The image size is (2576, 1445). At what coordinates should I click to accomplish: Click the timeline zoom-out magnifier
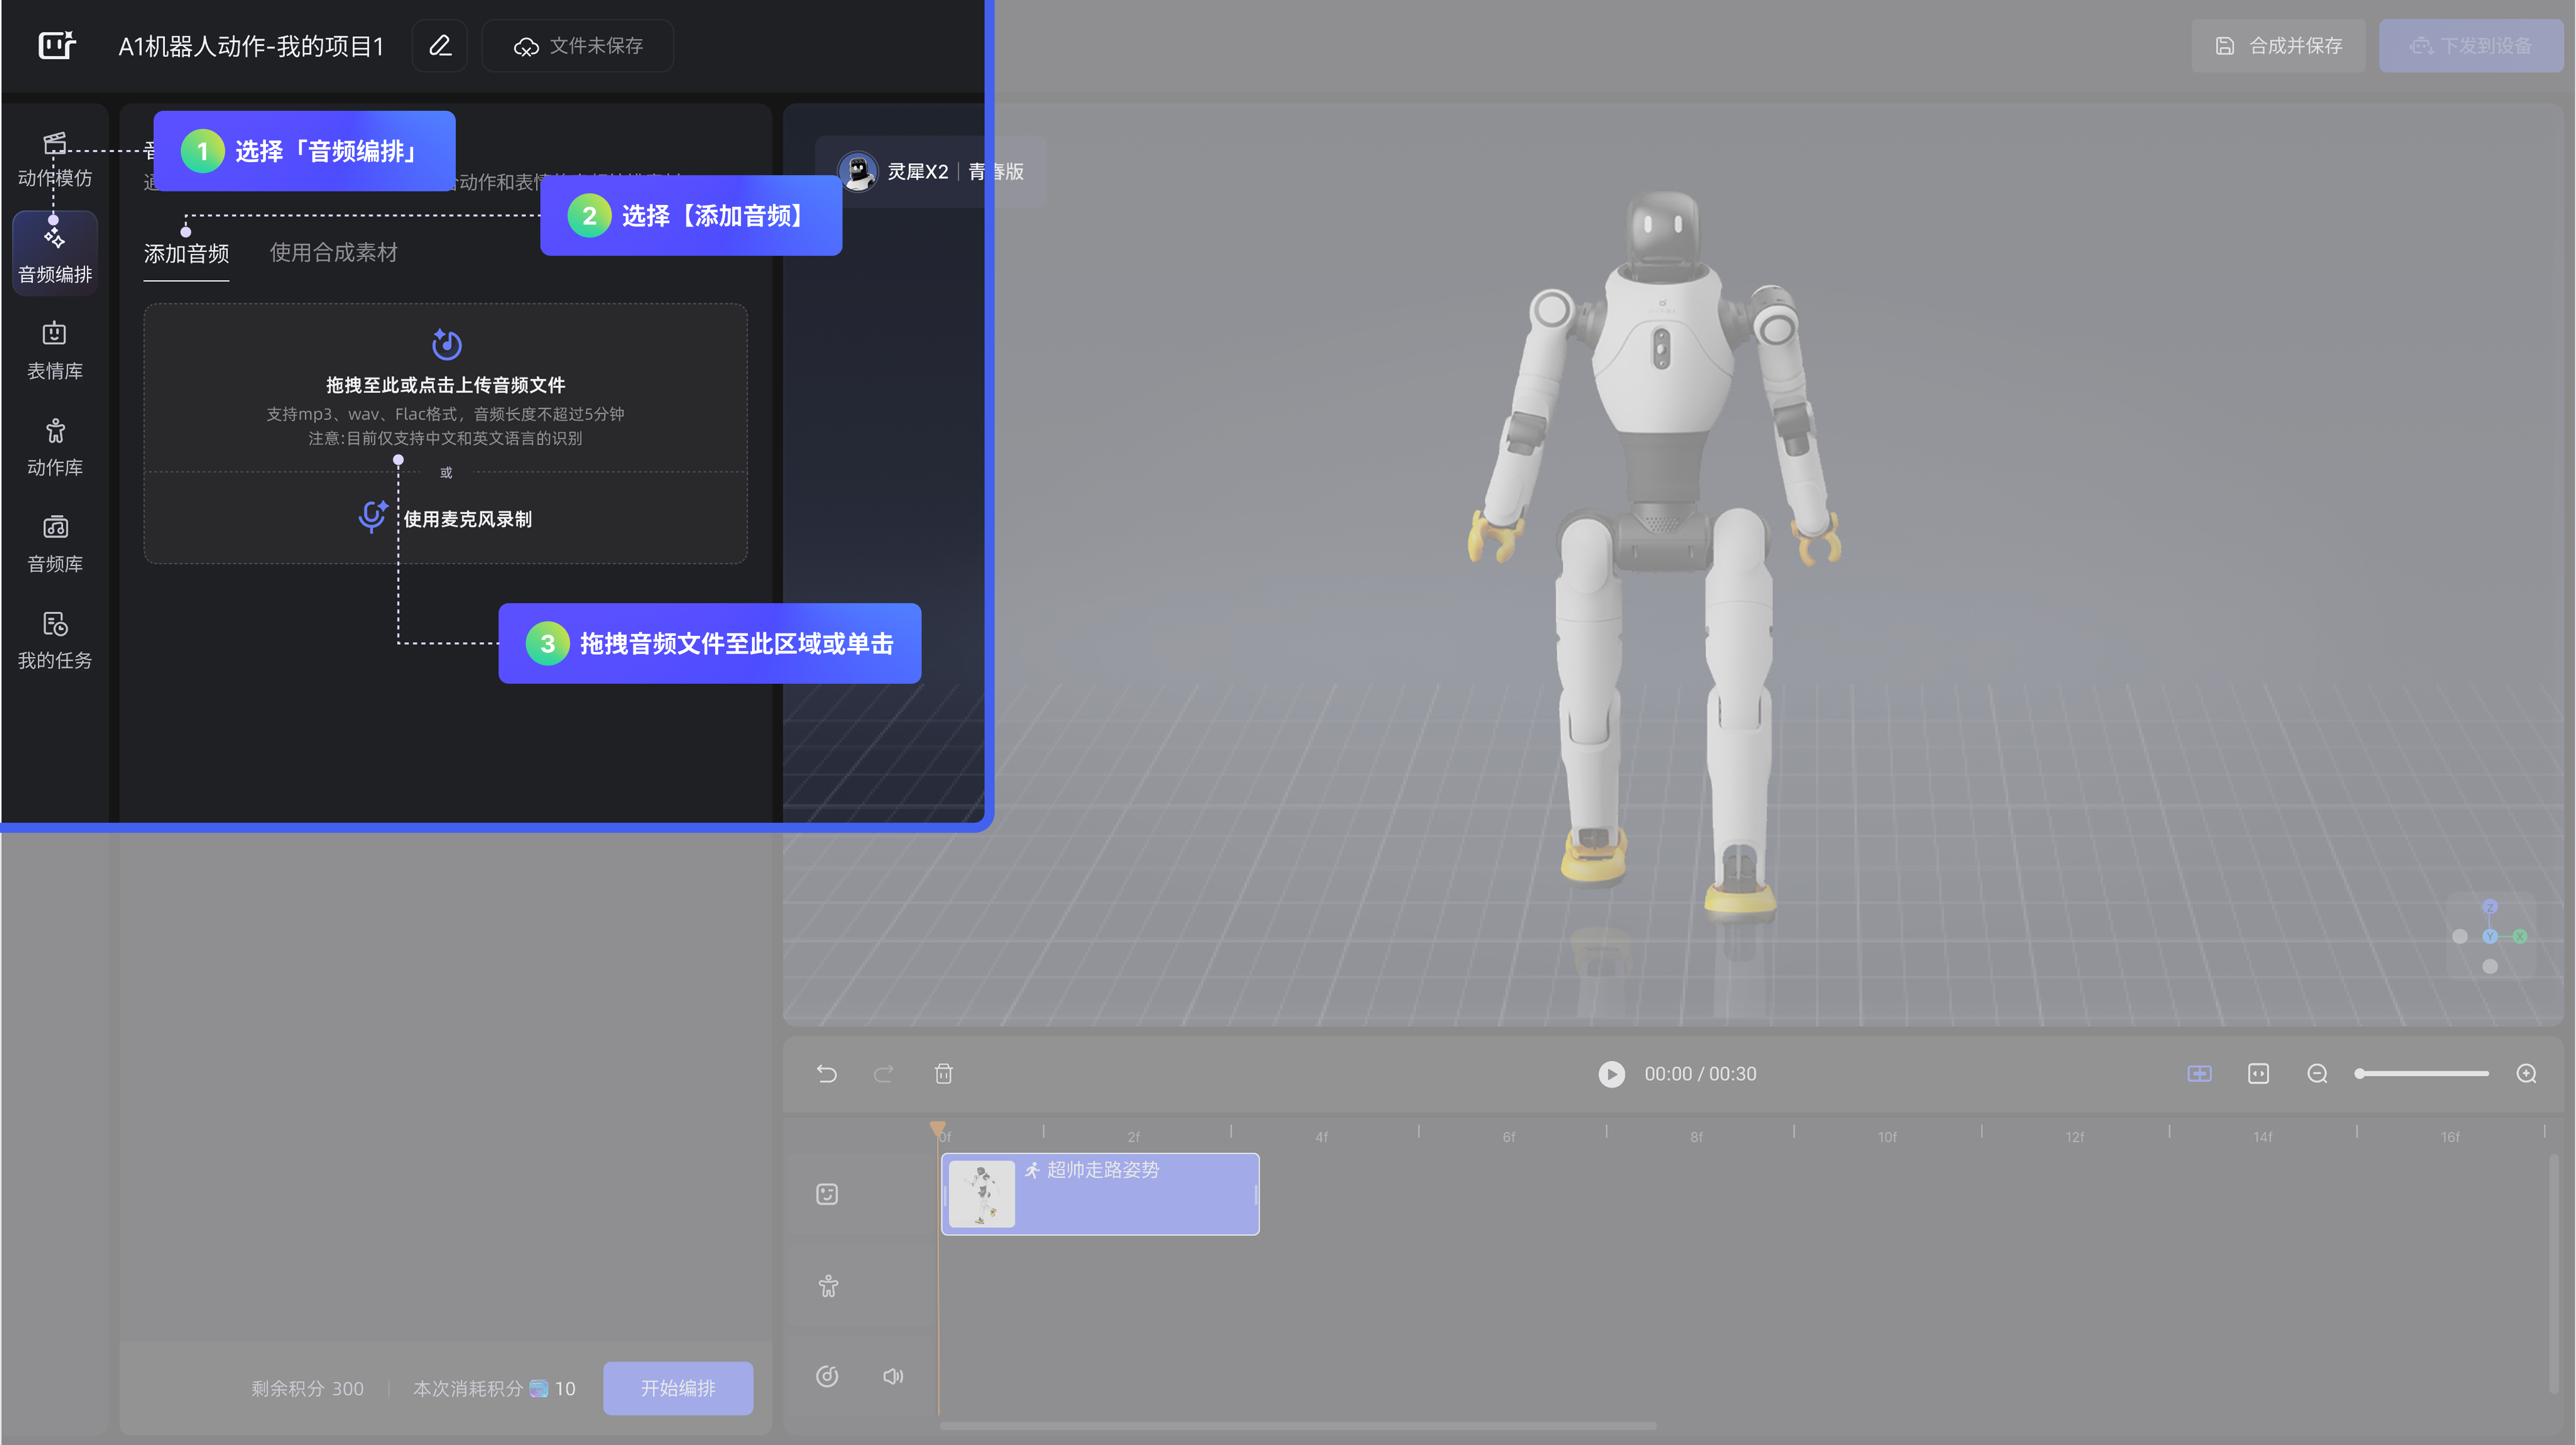click(x=2317, y=1073)
